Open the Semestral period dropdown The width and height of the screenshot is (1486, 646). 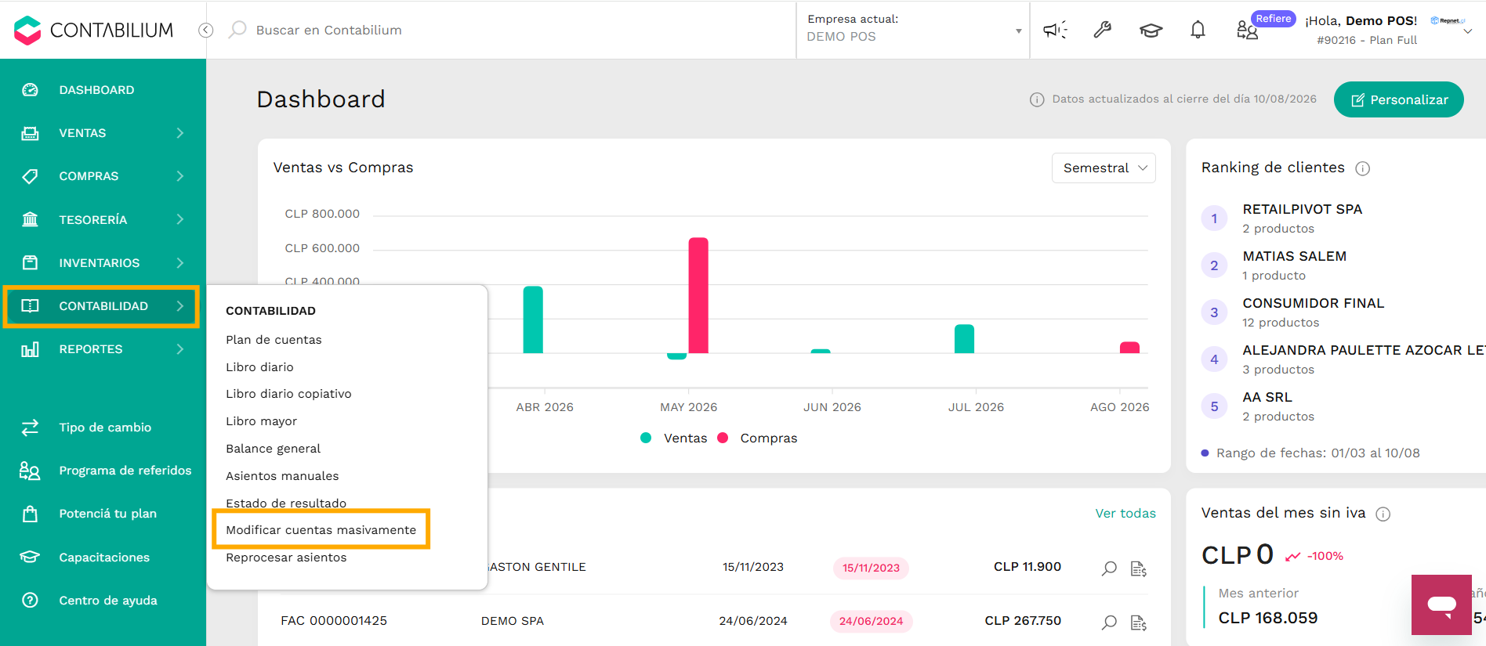click(x=1104, y=168)
